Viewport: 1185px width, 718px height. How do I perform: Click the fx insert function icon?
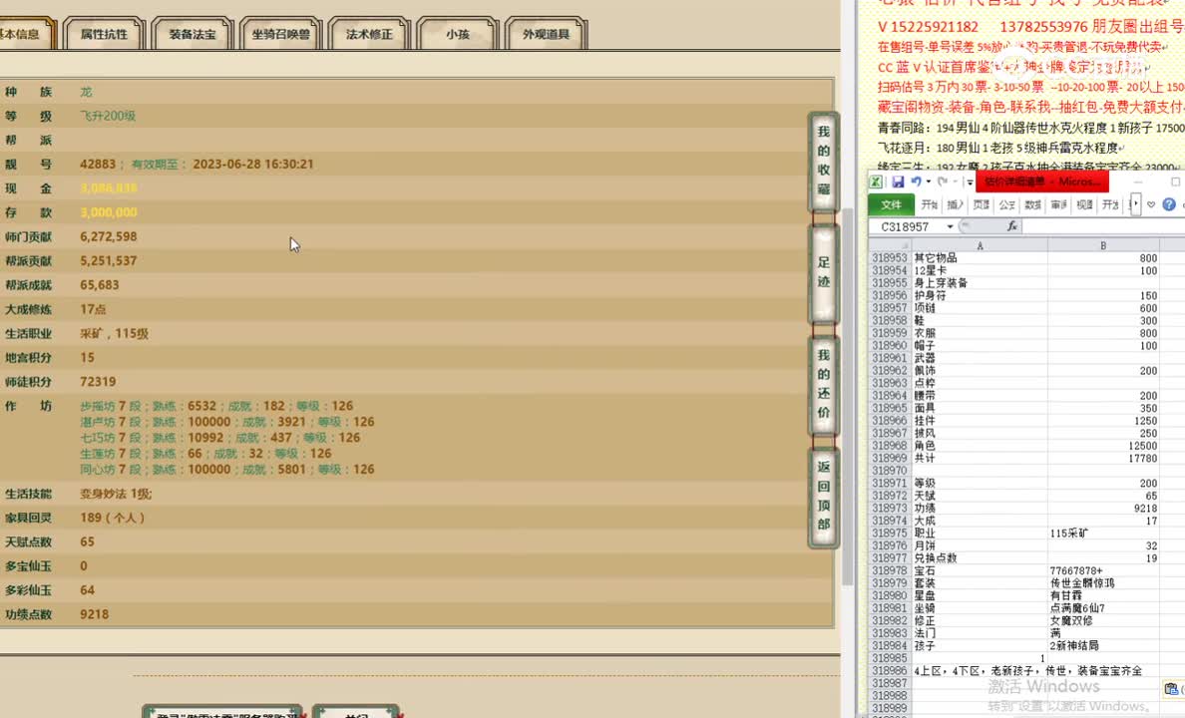tap(1011, 226)
